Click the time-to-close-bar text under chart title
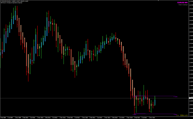 [11, 3]
